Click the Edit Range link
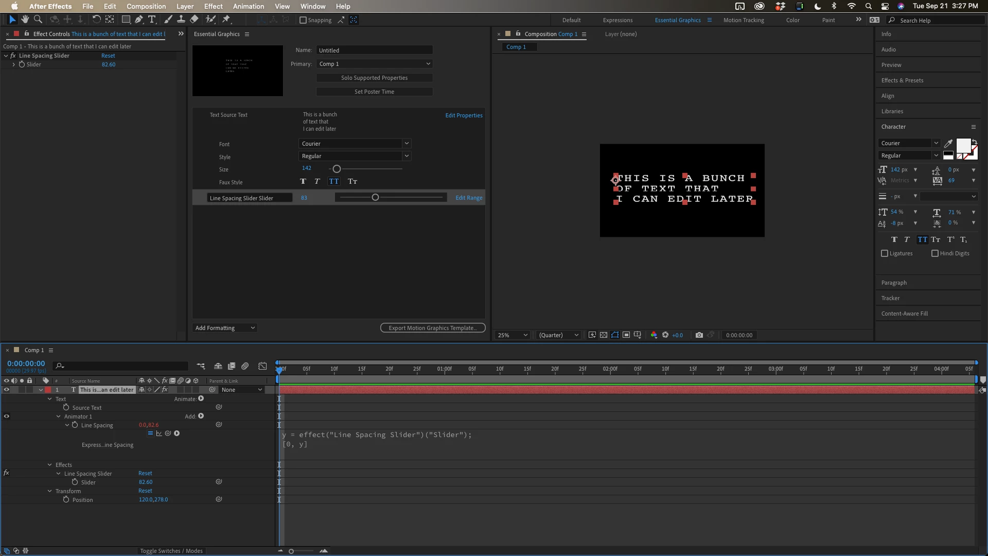 click(x=469, y=198)
